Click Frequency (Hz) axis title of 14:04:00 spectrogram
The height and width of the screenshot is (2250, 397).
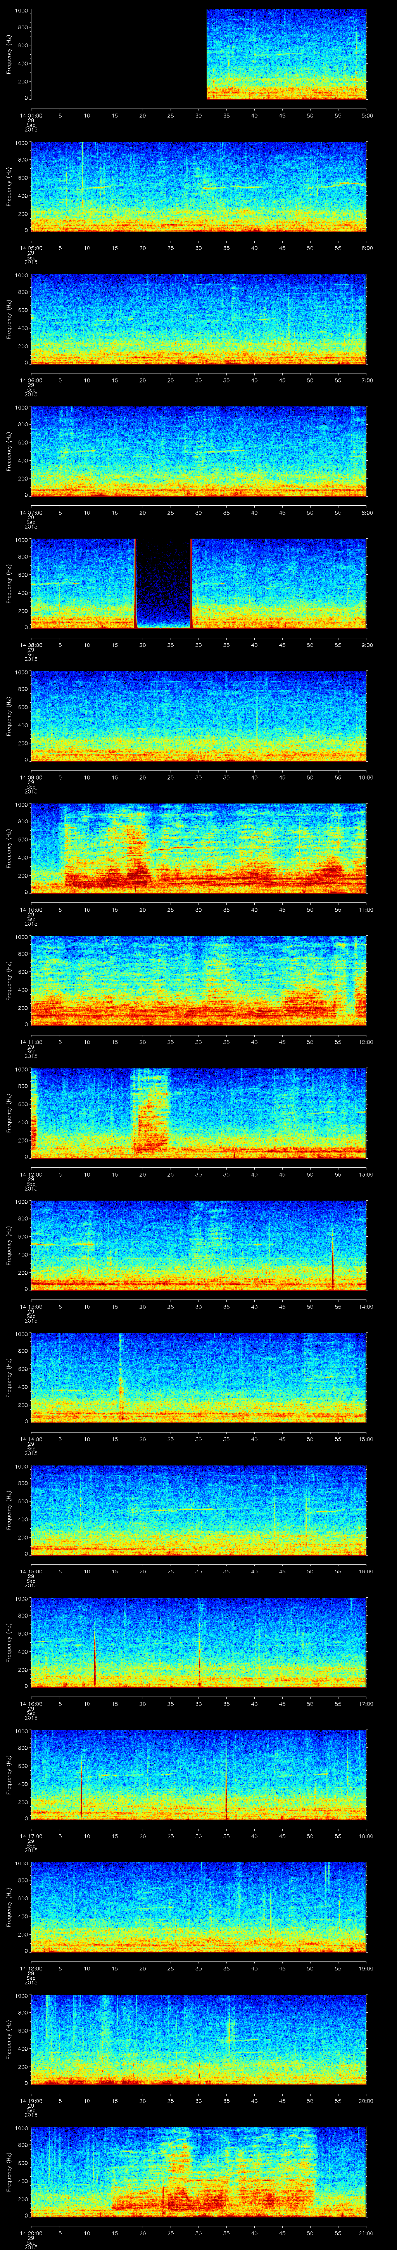(10, 54)
